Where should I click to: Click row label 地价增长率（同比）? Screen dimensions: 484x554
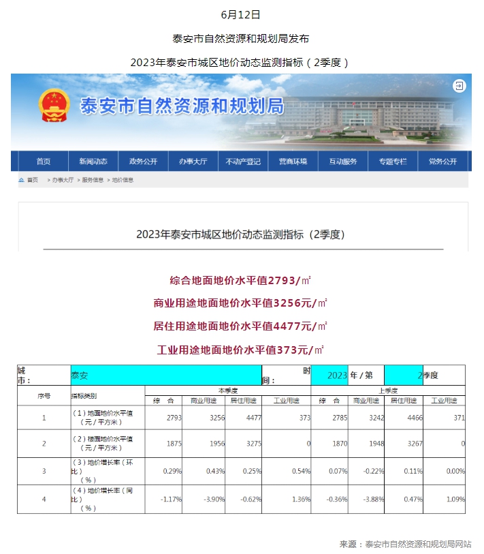point(102,499)
